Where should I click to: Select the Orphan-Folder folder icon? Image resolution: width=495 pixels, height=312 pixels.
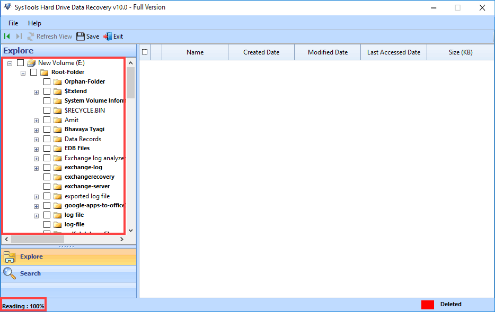pos(58,82)
